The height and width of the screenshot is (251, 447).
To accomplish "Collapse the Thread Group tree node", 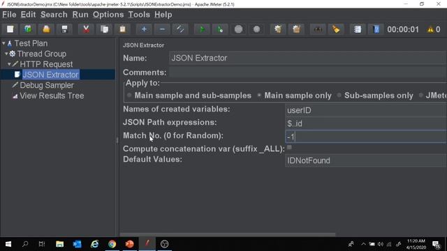I will [6, 54].
